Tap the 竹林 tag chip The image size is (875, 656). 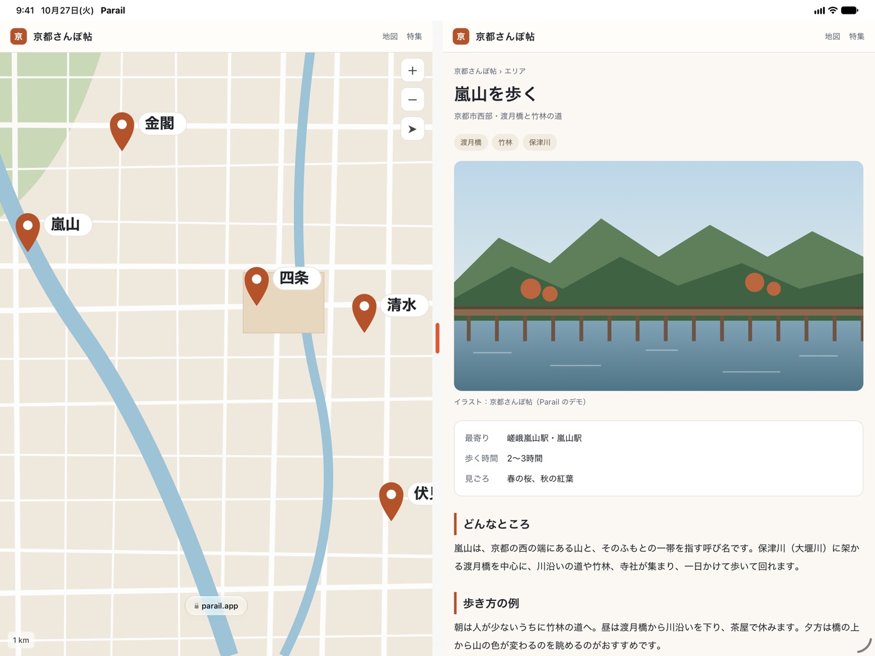tap(505, 142)
